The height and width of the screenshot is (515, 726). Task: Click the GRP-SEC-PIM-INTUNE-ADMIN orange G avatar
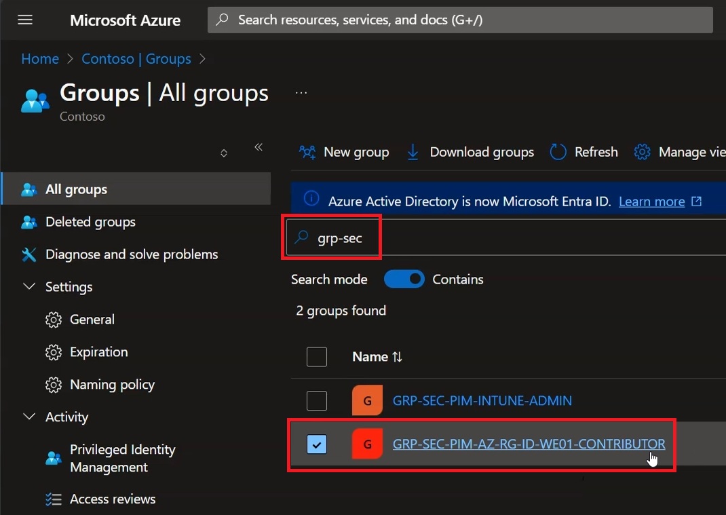pyautogui.click(x=367, y=400)
